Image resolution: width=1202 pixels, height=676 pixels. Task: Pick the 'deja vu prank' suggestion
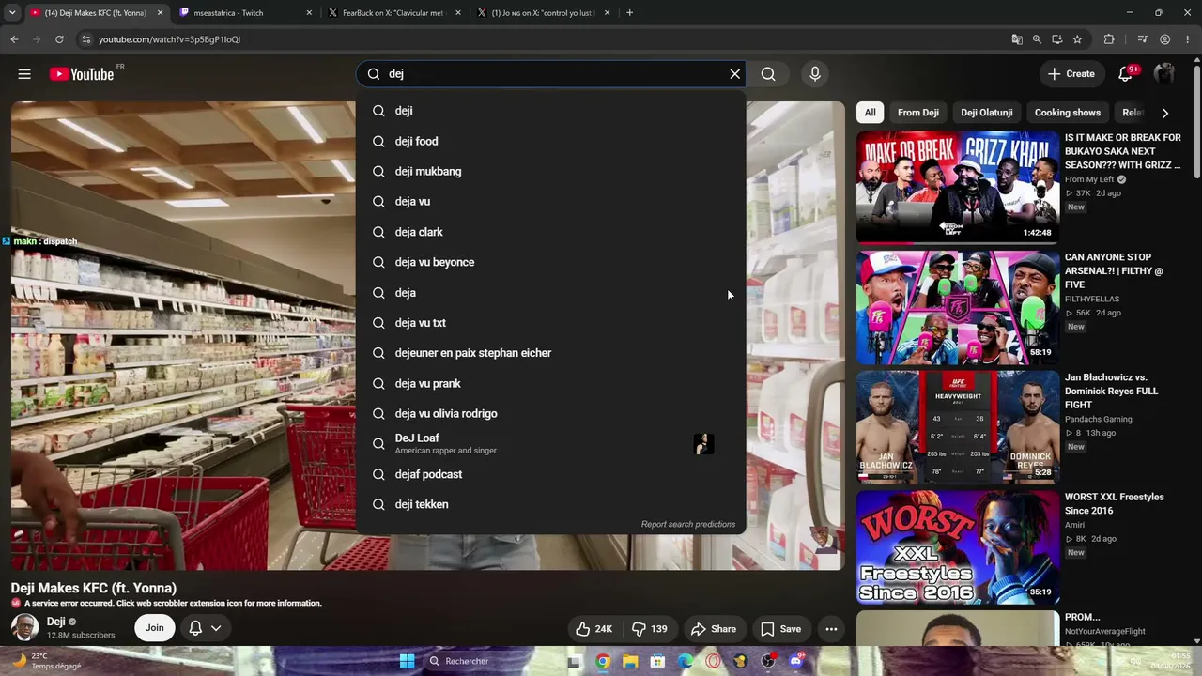coord(551,383)
